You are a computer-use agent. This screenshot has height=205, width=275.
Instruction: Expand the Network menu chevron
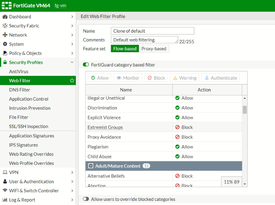[x=72, y=35]
